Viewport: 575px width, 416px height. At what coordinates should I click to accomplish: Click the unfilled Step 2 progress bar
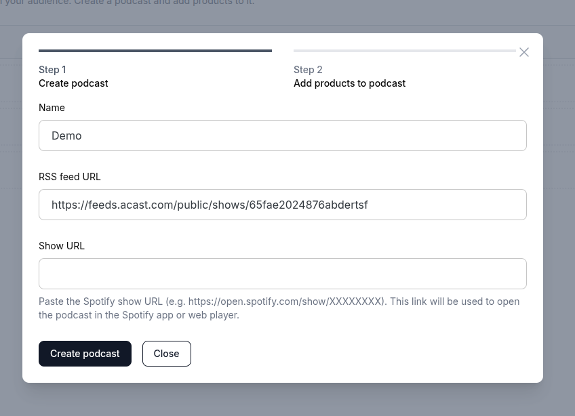[404, 51]
